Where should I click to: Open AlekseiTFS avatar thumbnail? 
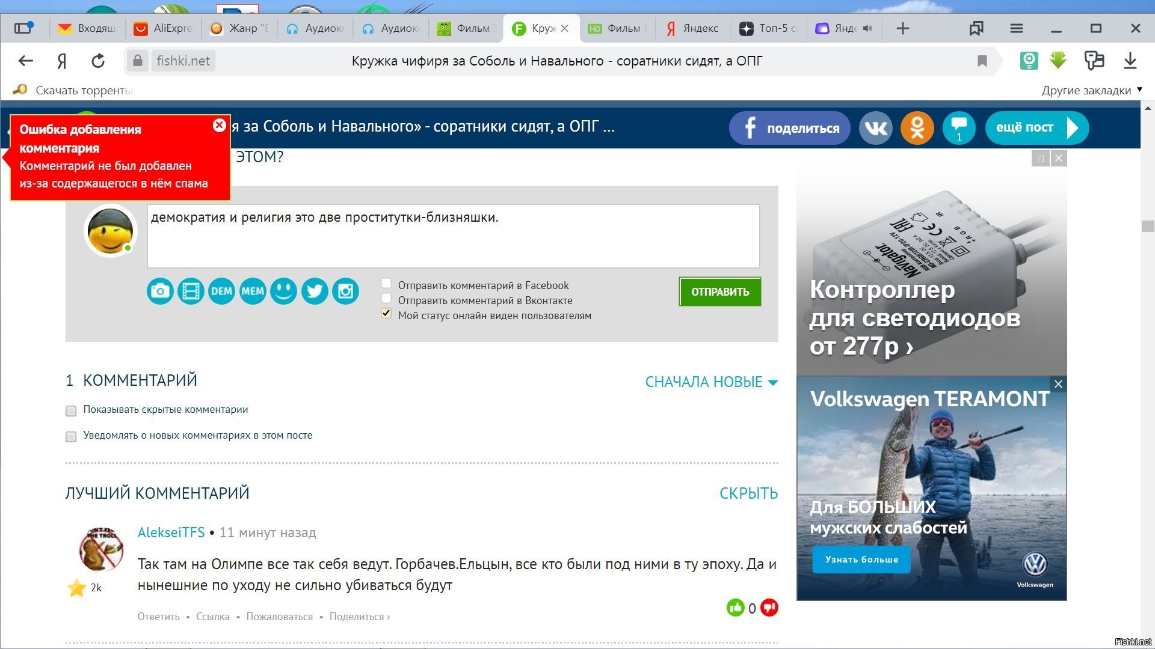click(101, 549)
